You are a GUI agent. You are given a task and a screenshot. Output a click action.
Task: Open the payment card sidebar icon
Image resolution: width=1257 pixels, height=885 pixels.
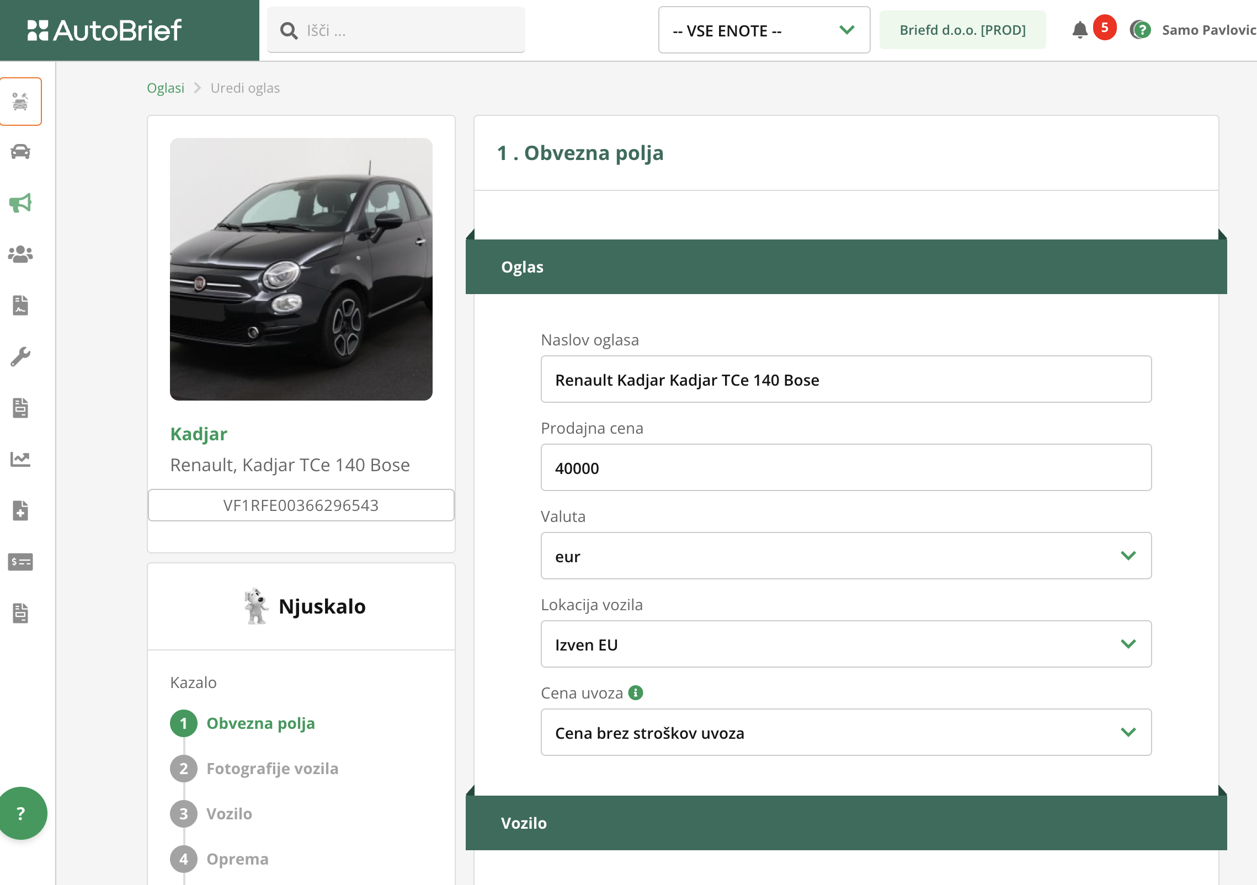click(20, 562)
